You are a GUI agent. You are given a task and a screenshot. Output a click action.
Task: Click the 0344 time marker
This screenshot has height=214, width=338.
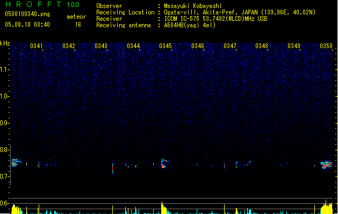(133, 46)
